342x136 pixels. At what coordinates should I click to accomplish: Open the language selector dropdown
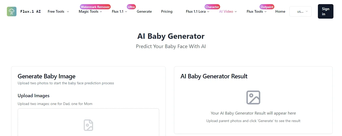pyautogui.click(x=301, y=11)
